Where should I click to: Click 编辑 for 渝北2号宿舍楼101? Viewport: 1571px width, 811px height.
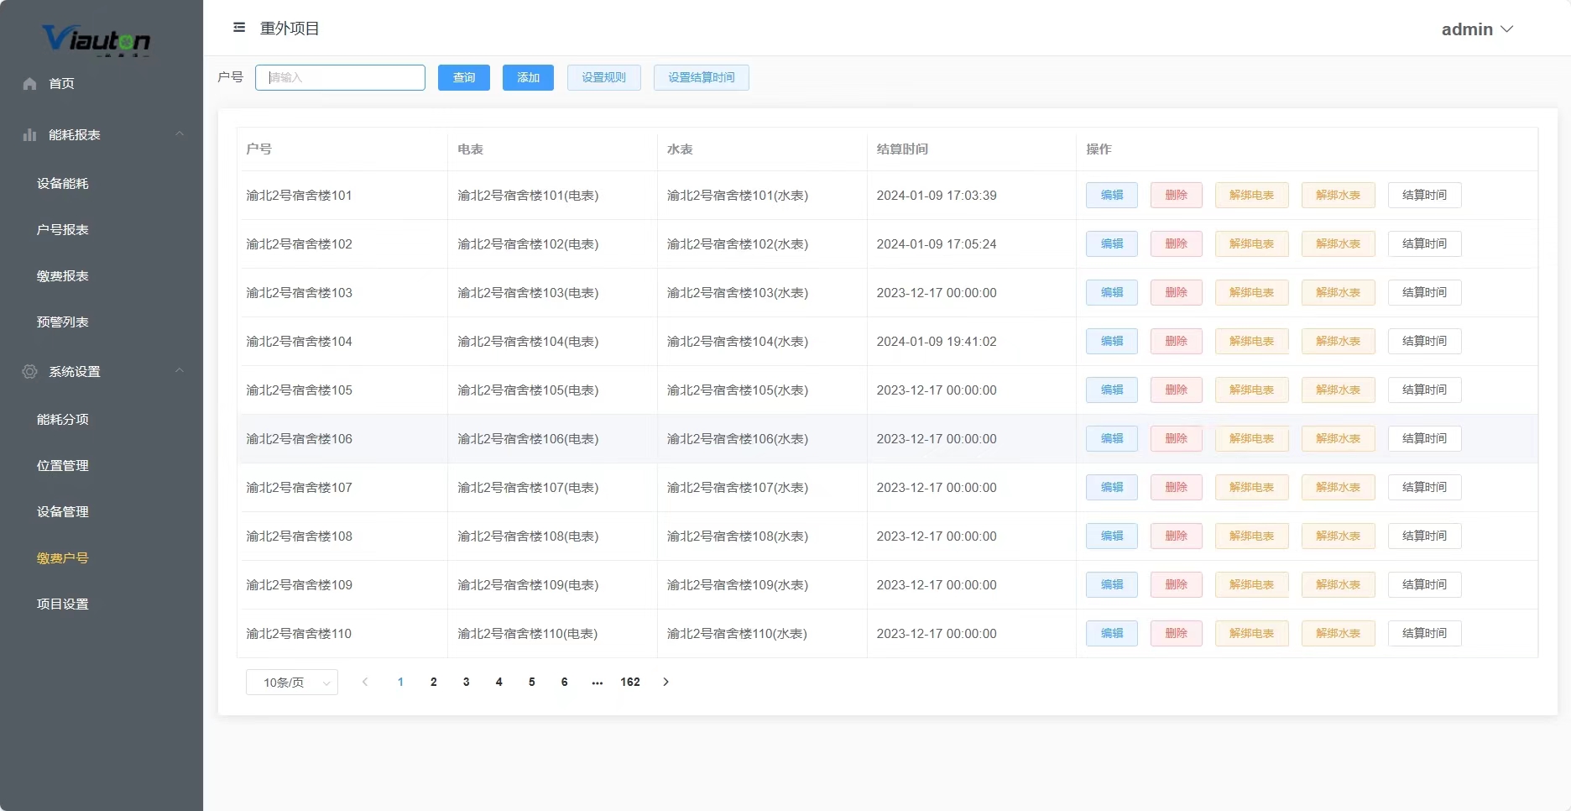click(1112, 195)
